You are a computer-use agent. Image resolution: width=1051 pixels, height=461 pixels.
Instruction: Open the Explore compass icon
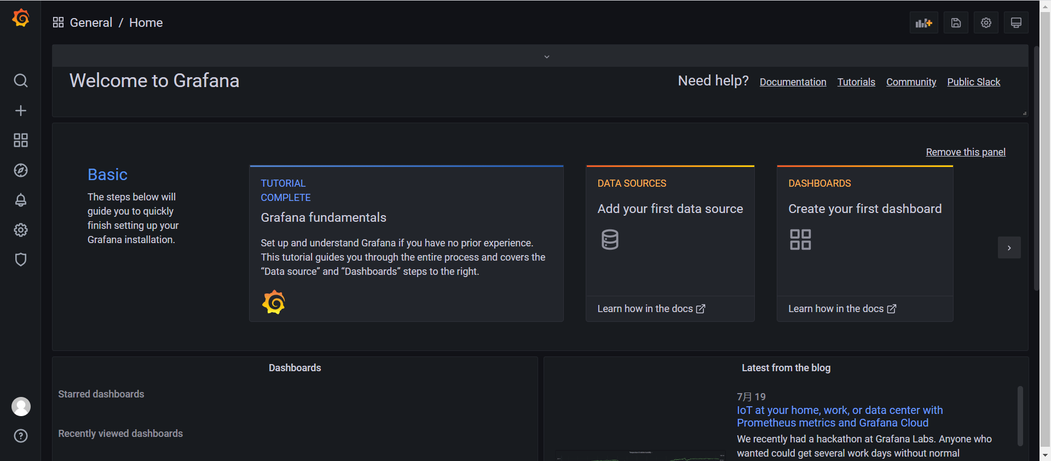coord(21,170)
